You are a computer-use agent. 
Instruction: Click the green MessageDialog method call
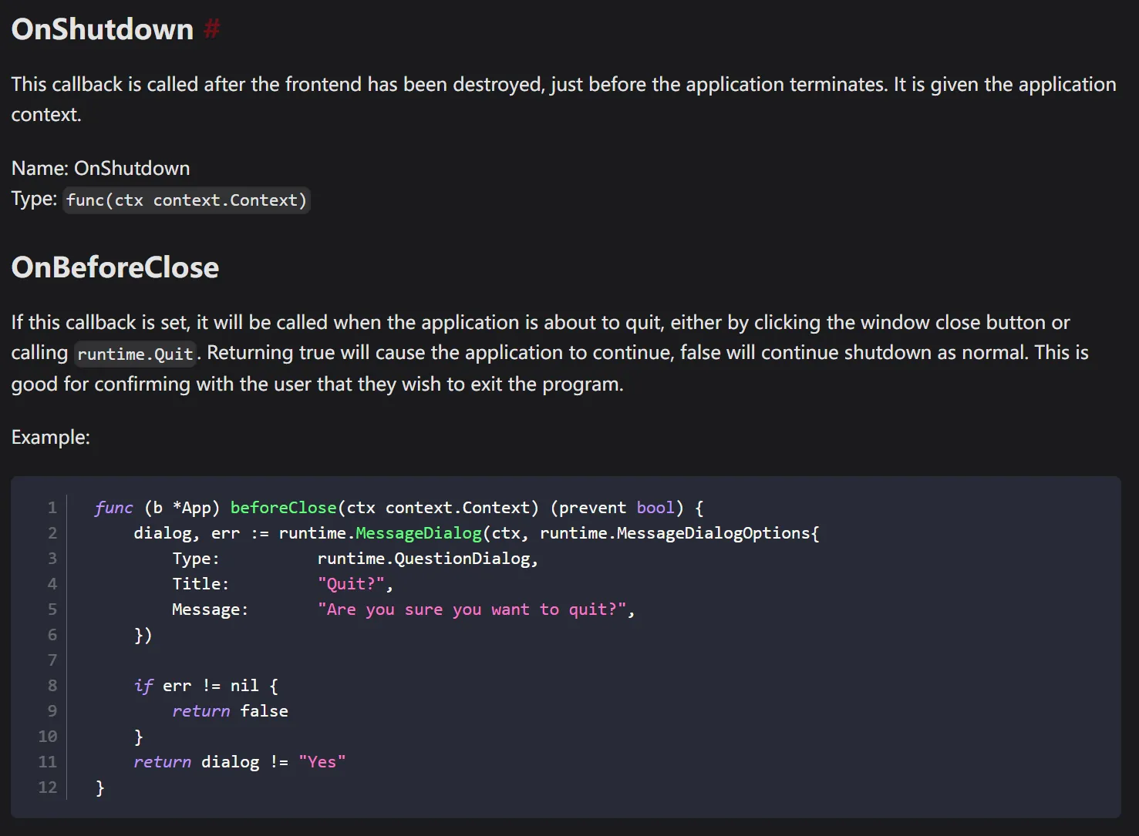418,533
